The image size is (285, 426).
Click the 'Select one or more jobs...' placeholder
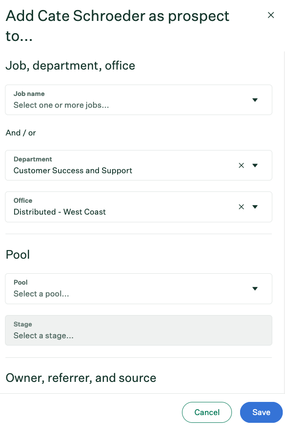click(x=61, y=105)
